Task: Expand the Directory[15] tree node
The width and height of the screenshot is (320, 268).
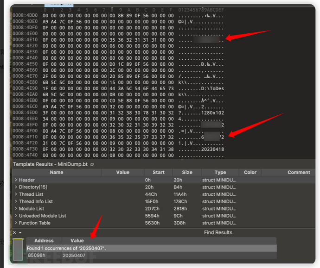Action: [x=16, y=187]
